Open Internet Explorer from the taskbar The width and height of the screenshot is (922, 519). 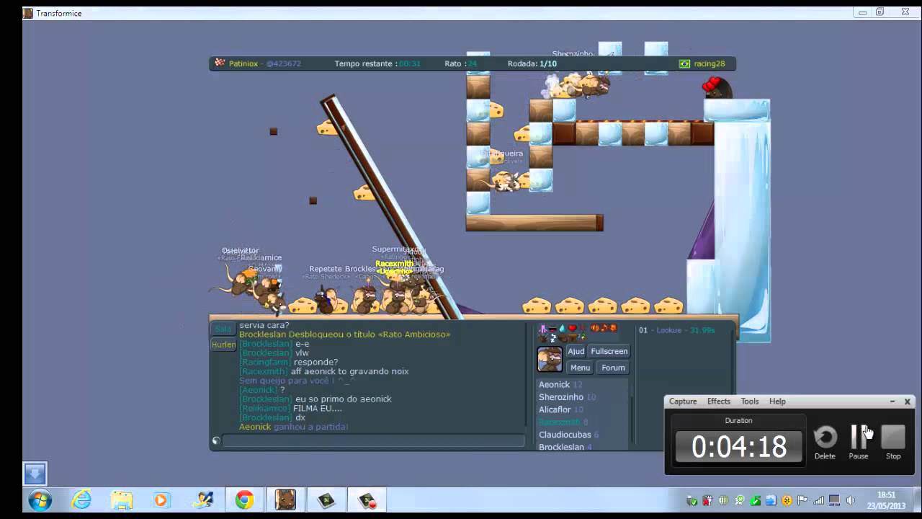pos(81,500)
